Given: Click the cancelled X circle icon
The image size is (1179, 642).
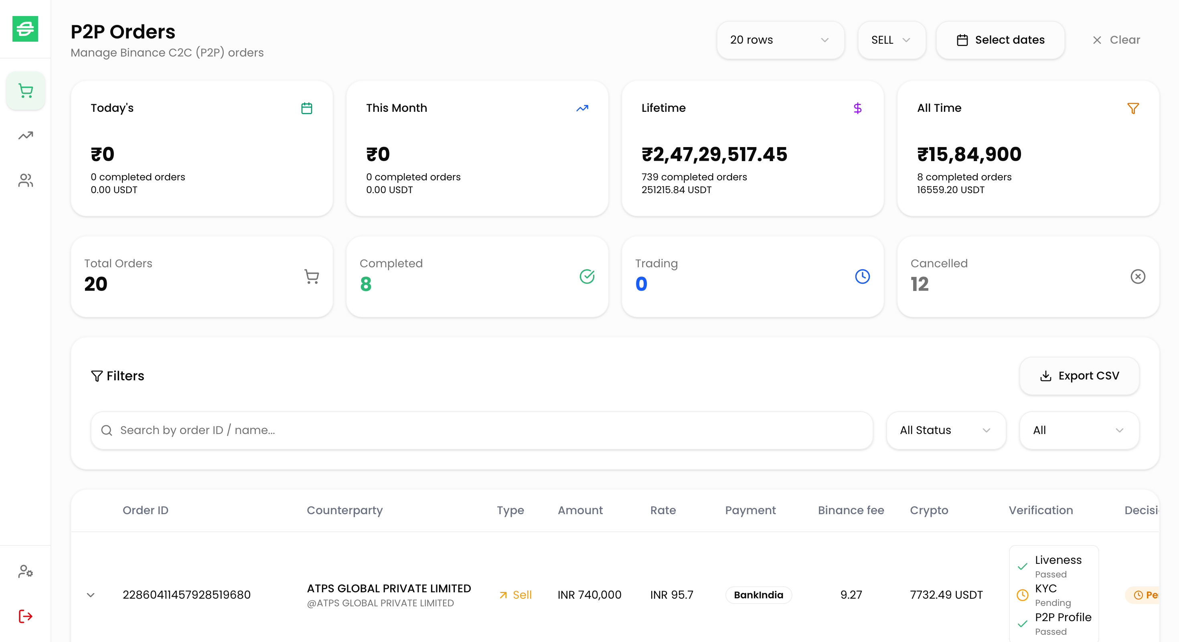Looking at the screenshot, I should [1137, 276].
